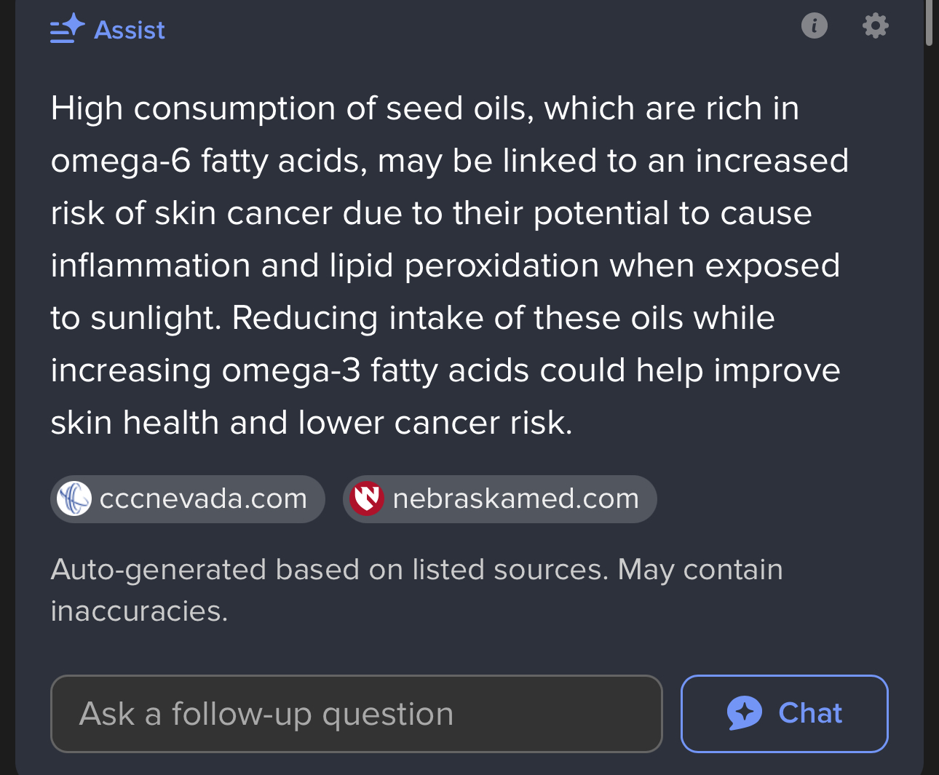Click the red Nebraska Med shield logo

(367, 499)
